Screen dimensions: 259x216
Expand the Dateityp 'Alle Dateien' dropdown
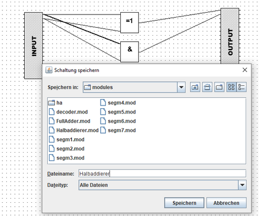[x=242, y=185]
